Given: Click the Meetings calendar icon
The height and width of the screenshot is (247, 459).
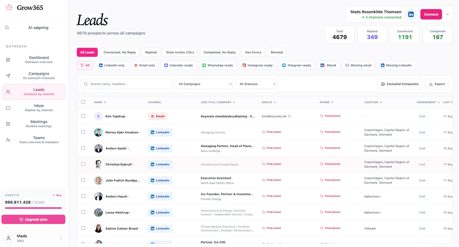Looking at the screenshot, I should 8,124.
